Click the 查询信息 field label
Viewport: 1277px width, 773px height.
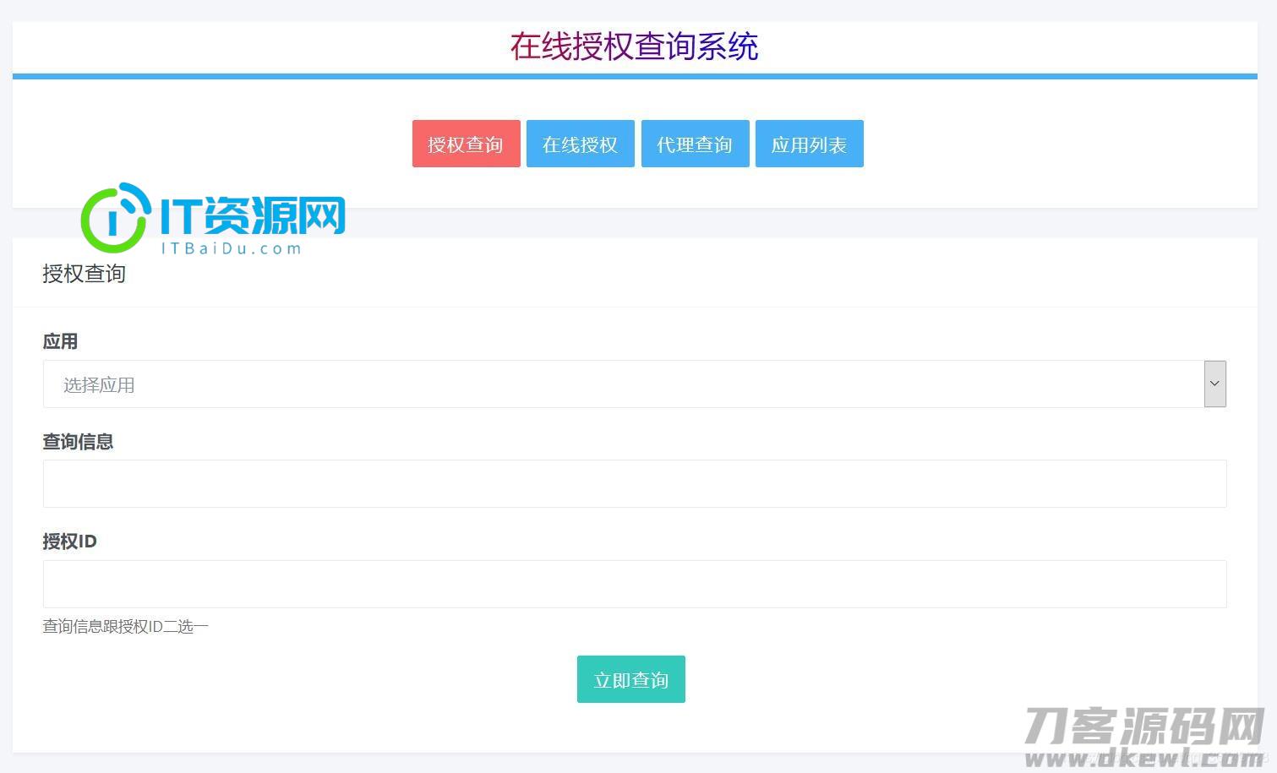tap(78, 441)
